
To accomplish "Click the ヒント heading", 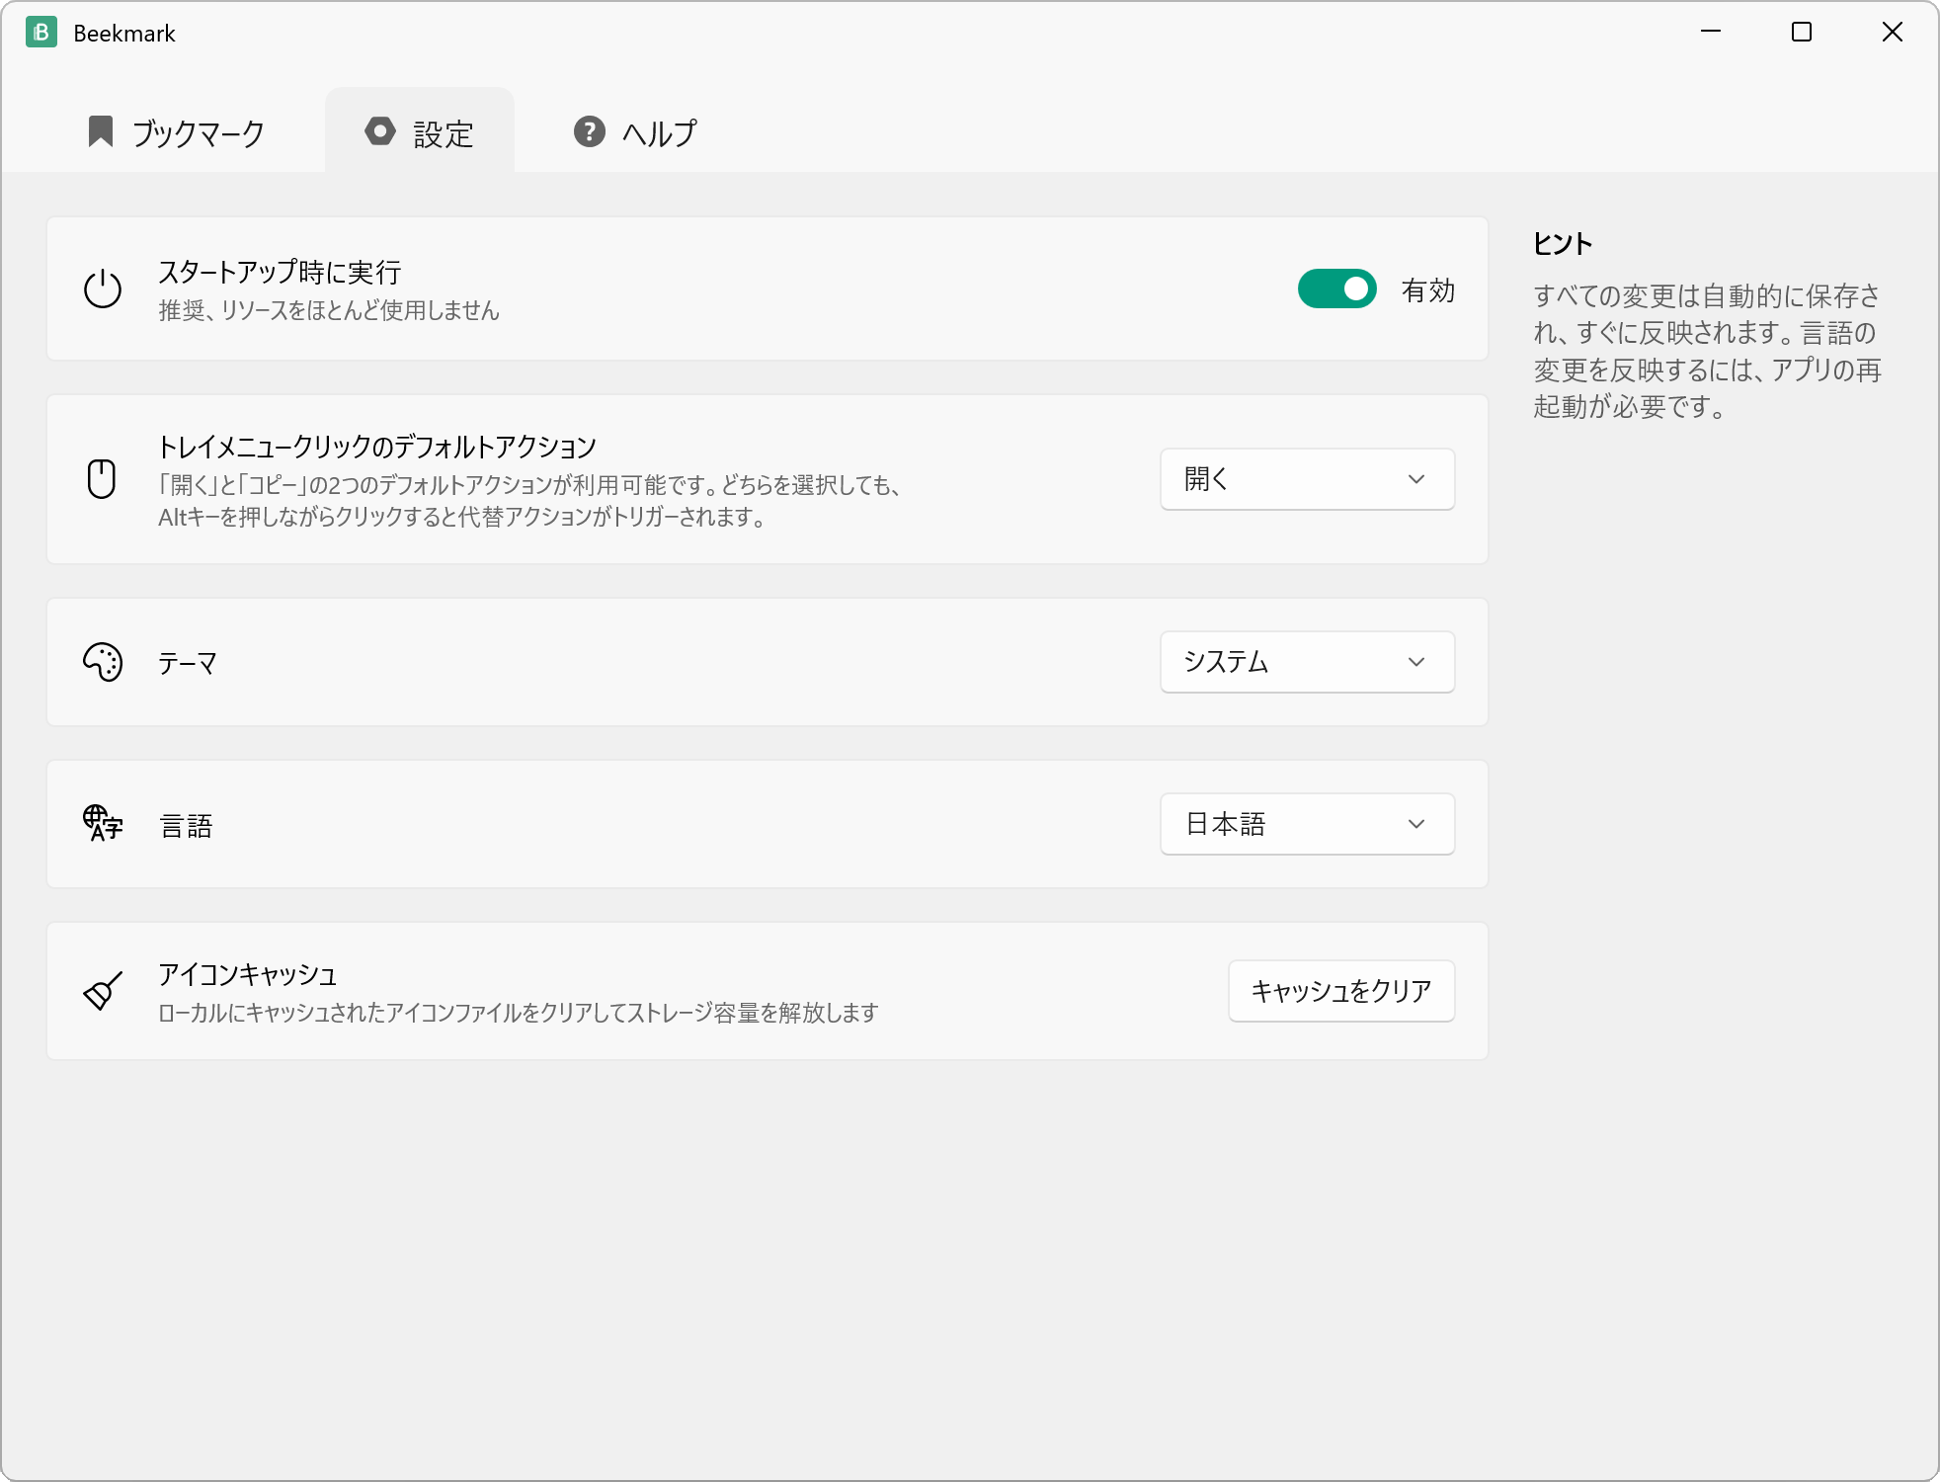I will 1563,243.
